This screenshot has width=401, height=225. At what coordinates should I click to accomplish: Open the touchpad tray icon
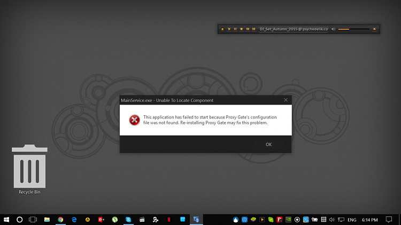tap(323, 220)
